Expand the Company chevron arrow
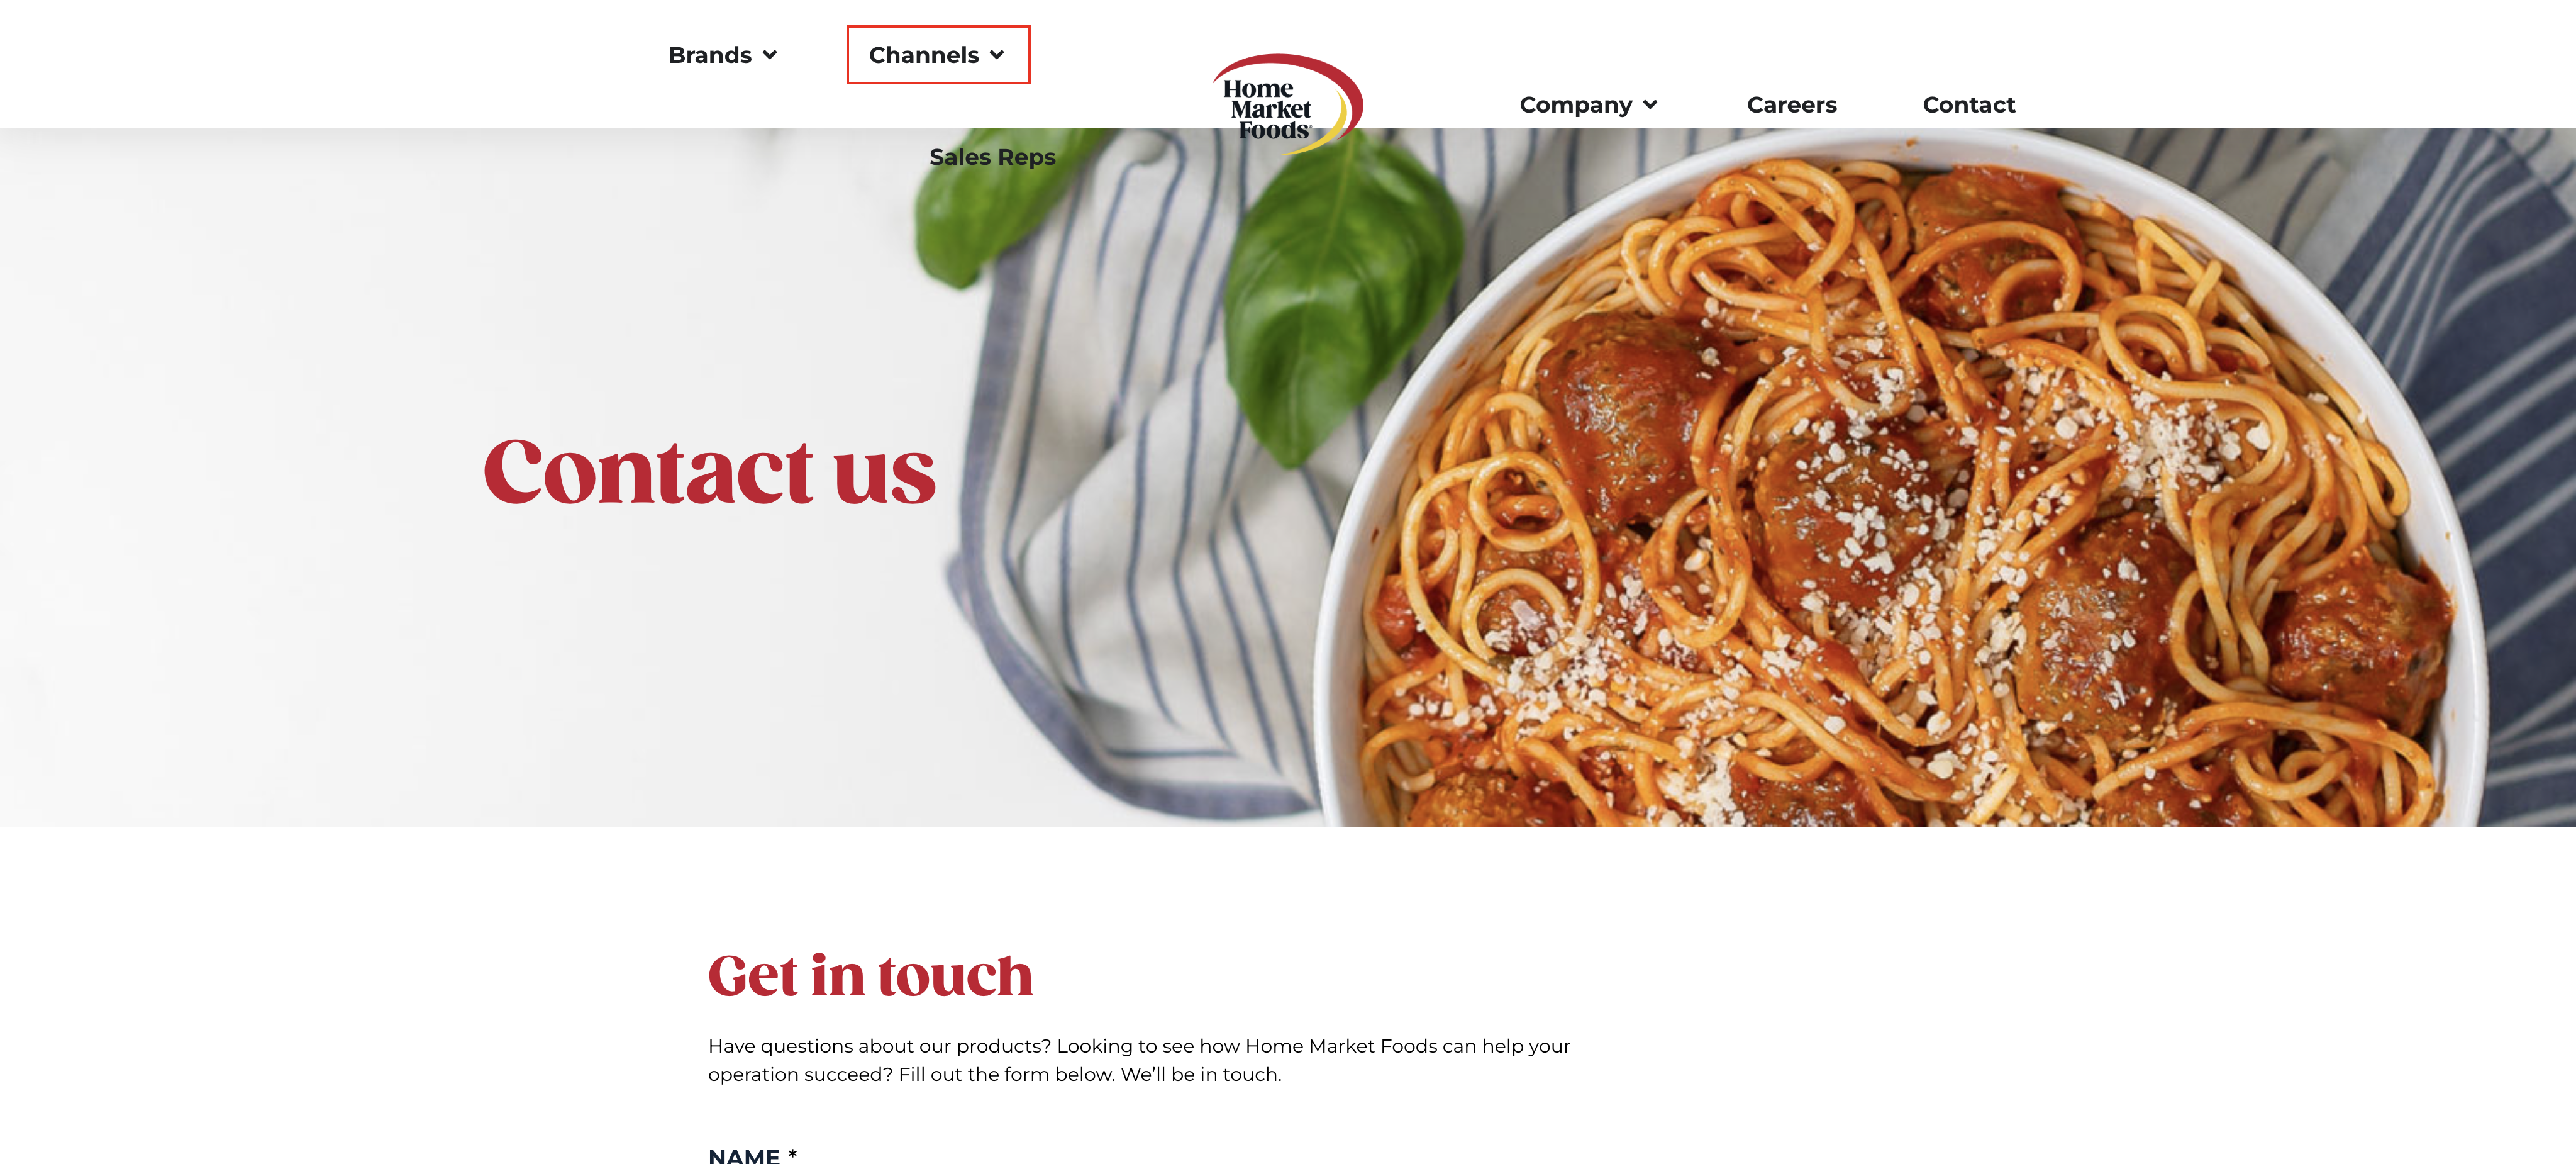 (1650, 105)
